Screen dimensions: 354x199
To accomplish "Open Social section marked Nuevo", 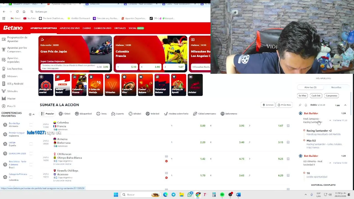I will click(x=136, y=28).
